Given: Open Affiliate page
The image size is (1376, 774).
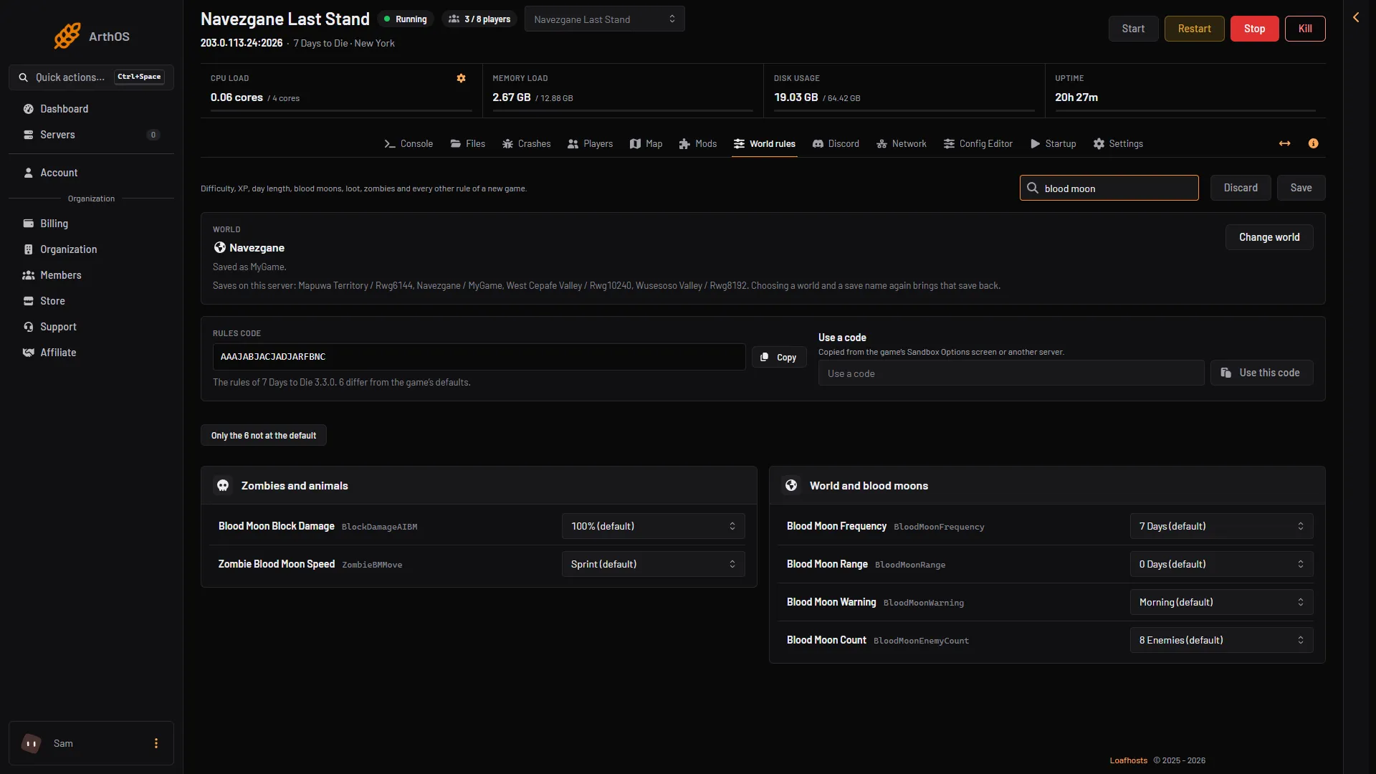Looking at the screenshot, I should tap(91, 353).
